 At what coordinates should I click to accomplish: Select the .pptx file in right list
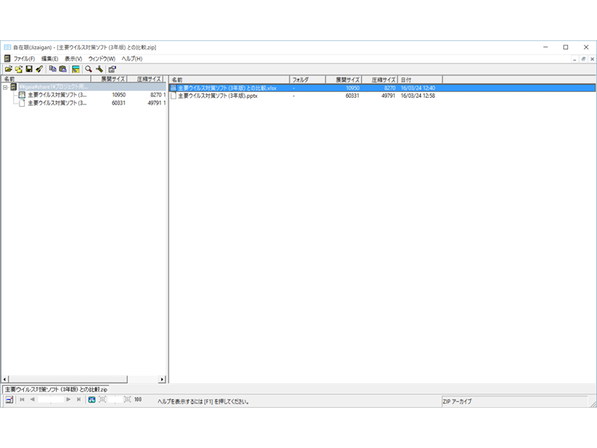tap(216, 96)
